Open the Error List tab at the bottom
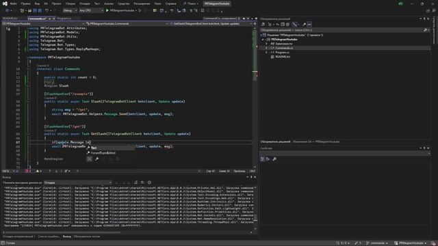Viewport: 438px width, 246px height. click(49, 236)
